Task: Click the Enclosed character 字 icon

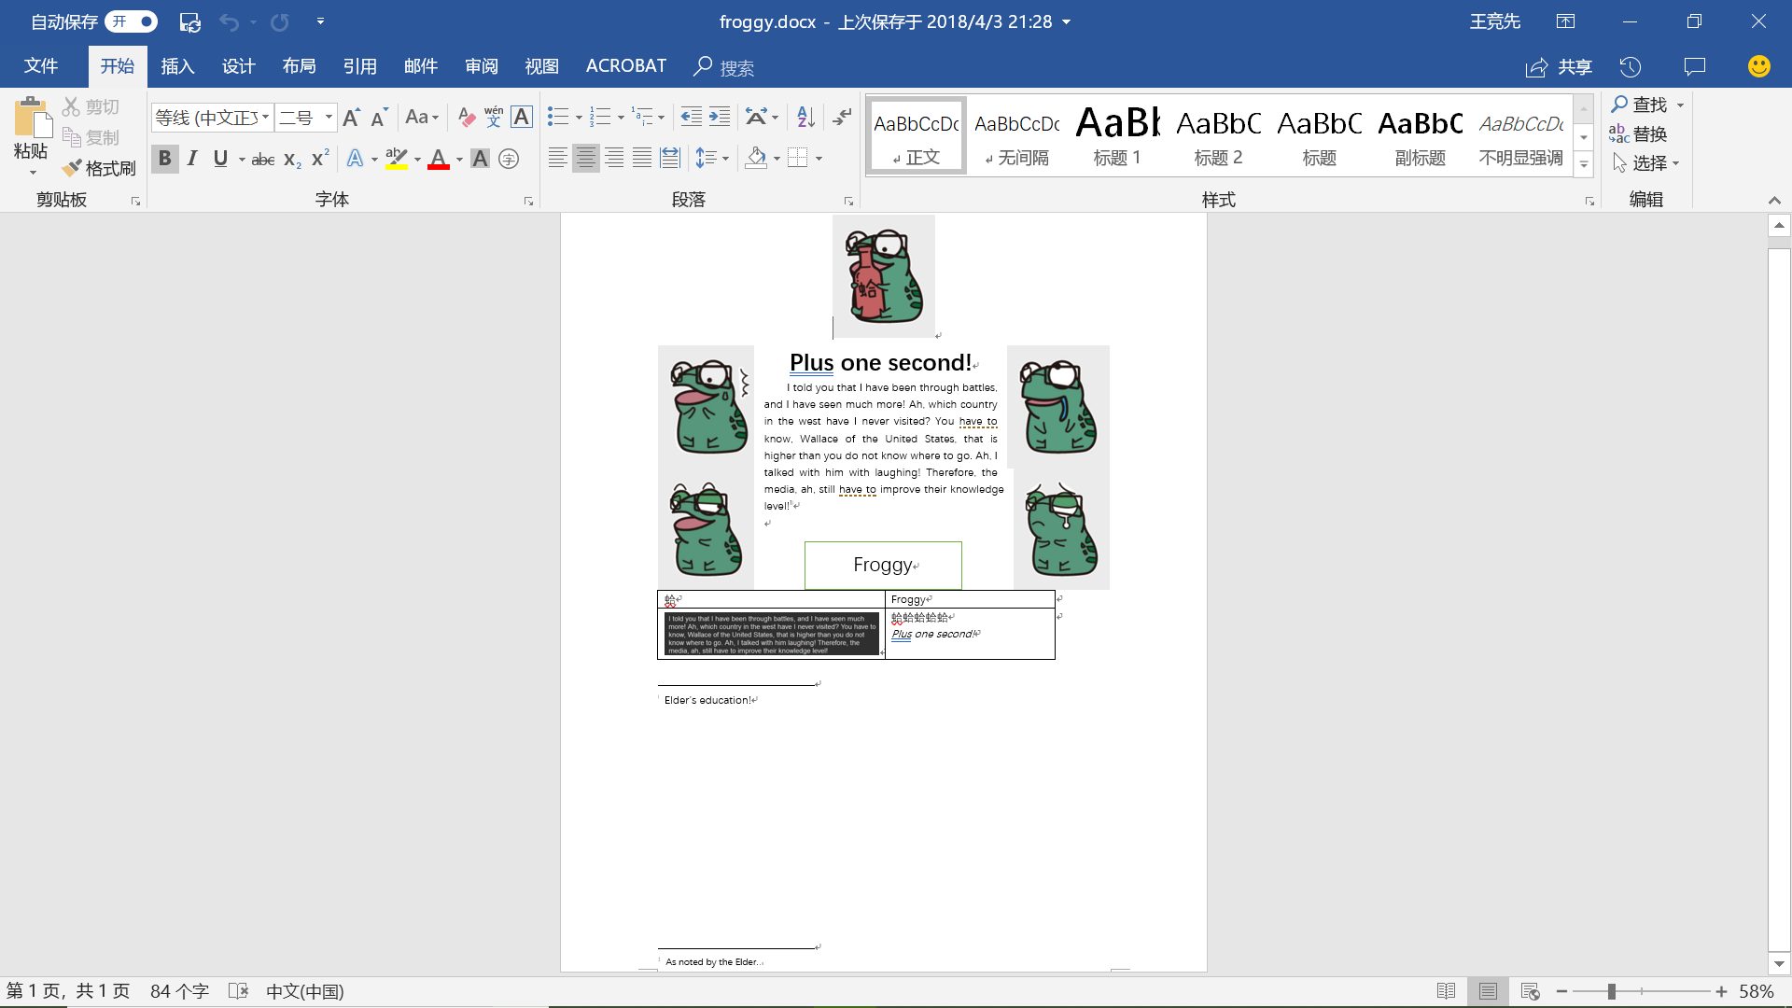Action: tap(509, 159)
